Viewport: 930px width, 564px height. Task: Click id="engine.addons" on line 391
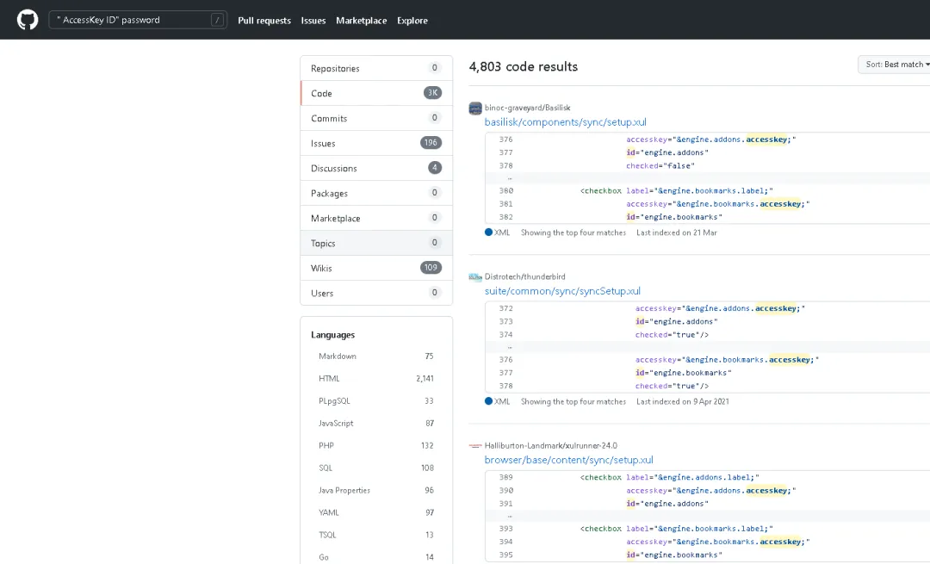pyautogui.click(x=667, y=504)
